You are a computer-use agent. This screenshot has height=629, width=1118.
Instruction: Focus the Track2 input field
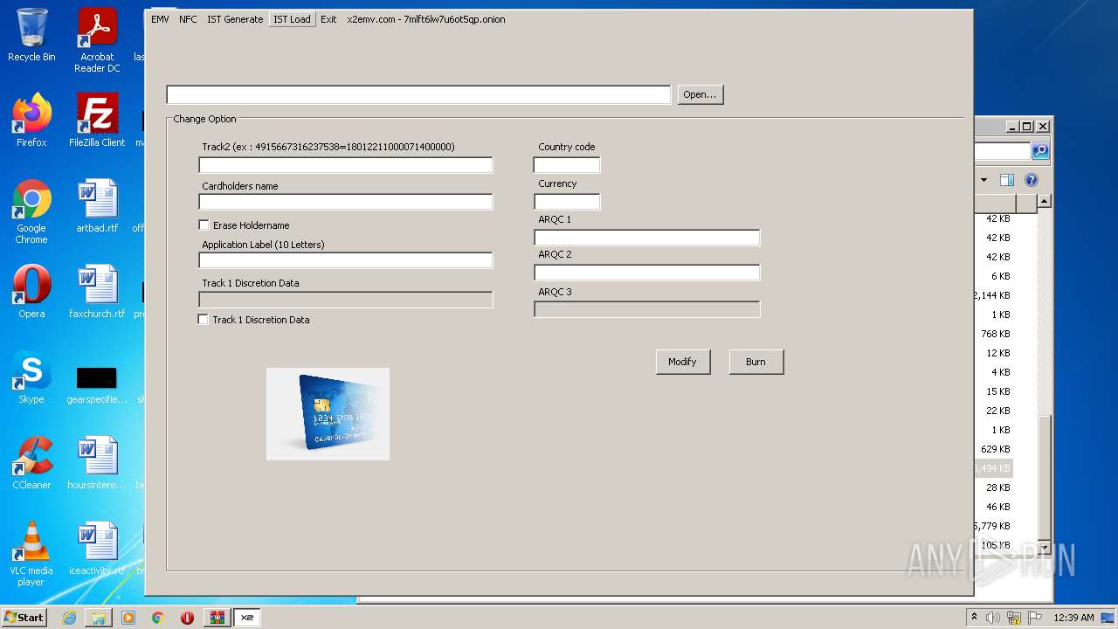346,165
